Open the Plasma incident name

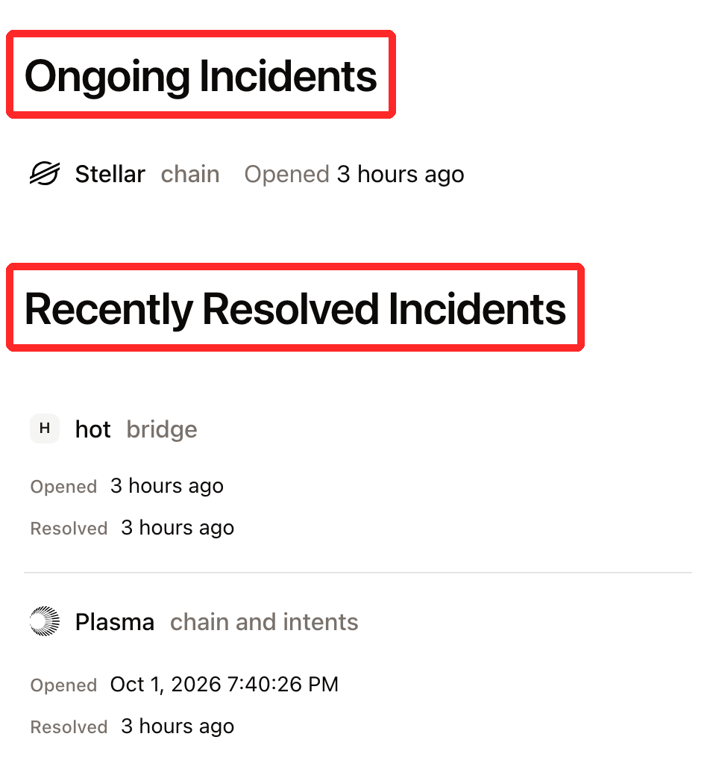pyautogui.click(x=115, y=622)
